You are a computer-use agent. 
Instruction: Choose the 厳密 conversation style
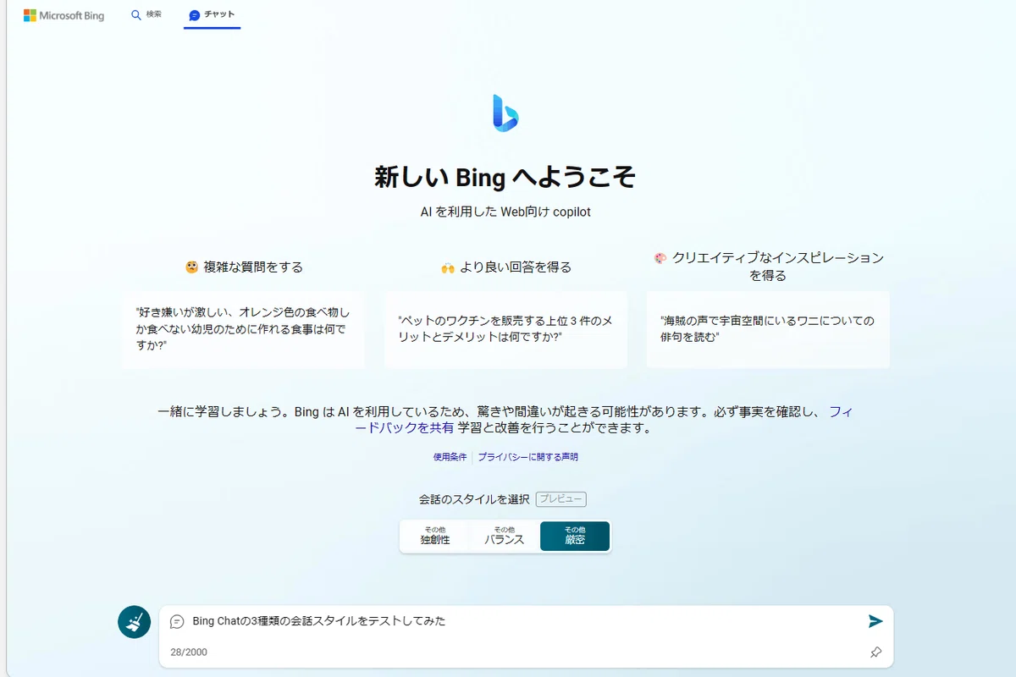(575, 536)
